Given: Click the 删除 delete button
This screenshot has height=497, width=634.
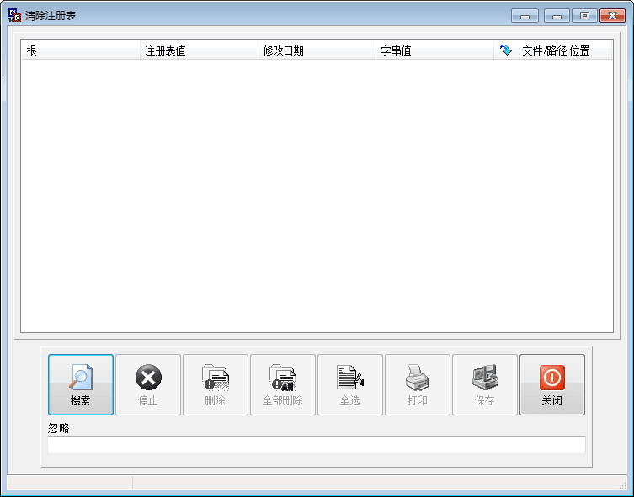Looking at the screenshot, I should pyautogui.click(x=215, y=384).
